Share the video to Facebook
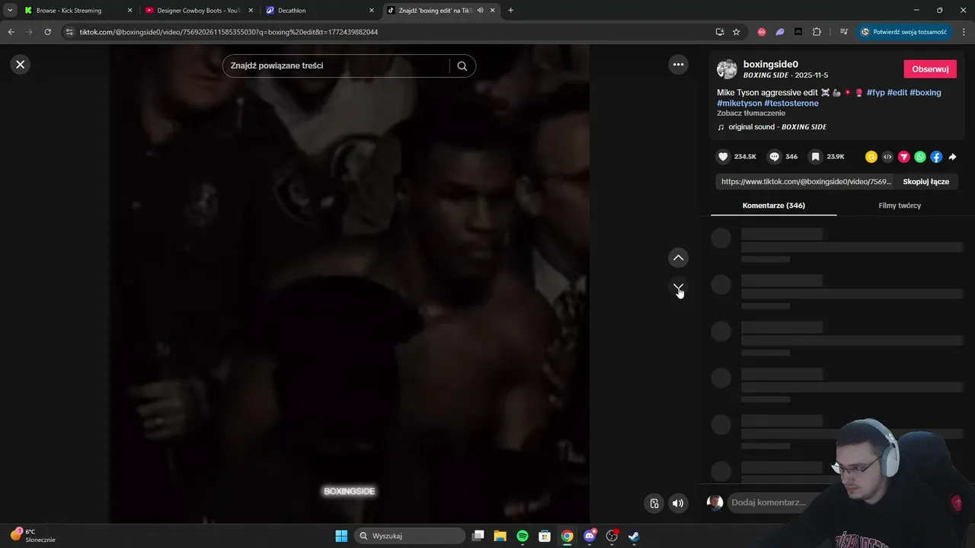 coord(936,157)
